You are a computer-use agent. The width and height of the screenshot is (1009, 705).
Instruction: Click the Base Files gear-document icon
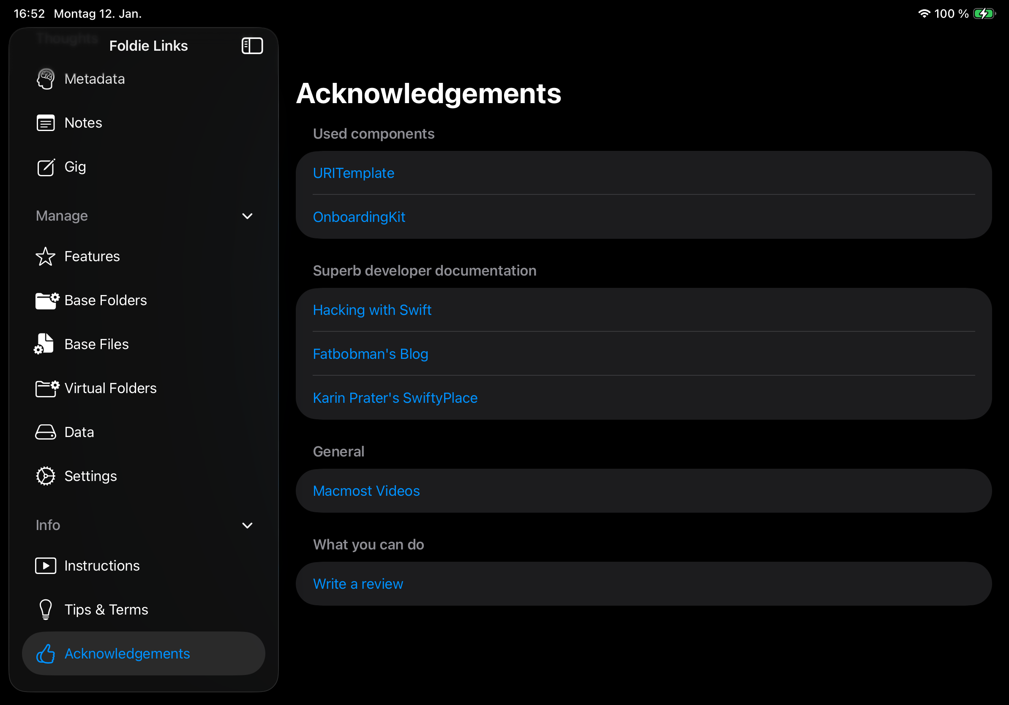point(45,344)
